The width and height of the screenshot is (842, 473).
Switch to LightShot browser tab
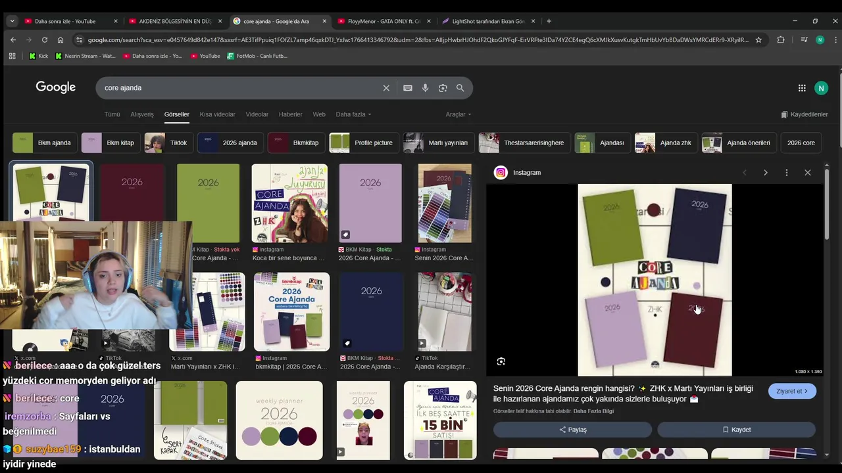(489, 21)
